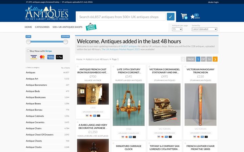
Task: Open the coromandel stationery box photo
Action: (165, 104)
